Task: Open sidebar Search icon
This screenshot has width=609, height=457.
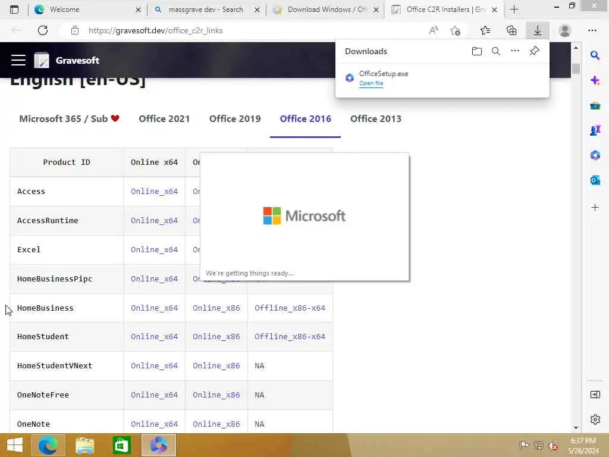Action: pyautogui.click(x=595, y=55)
